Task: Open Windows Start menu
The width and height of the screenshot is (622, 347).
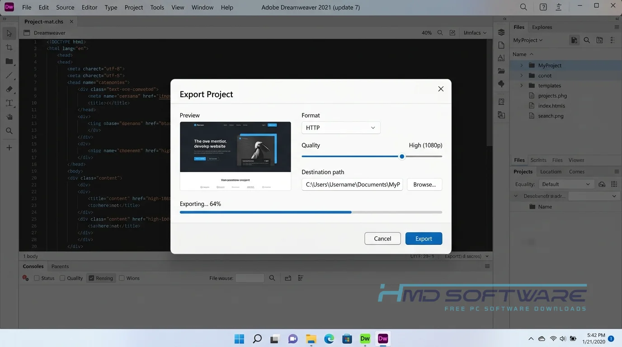Action: coord(239,338)
